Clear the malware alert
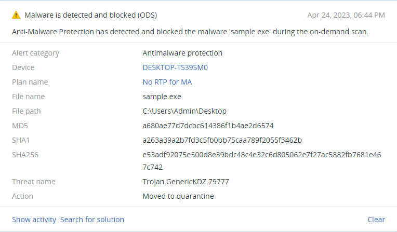 click(x=376, y=220)
